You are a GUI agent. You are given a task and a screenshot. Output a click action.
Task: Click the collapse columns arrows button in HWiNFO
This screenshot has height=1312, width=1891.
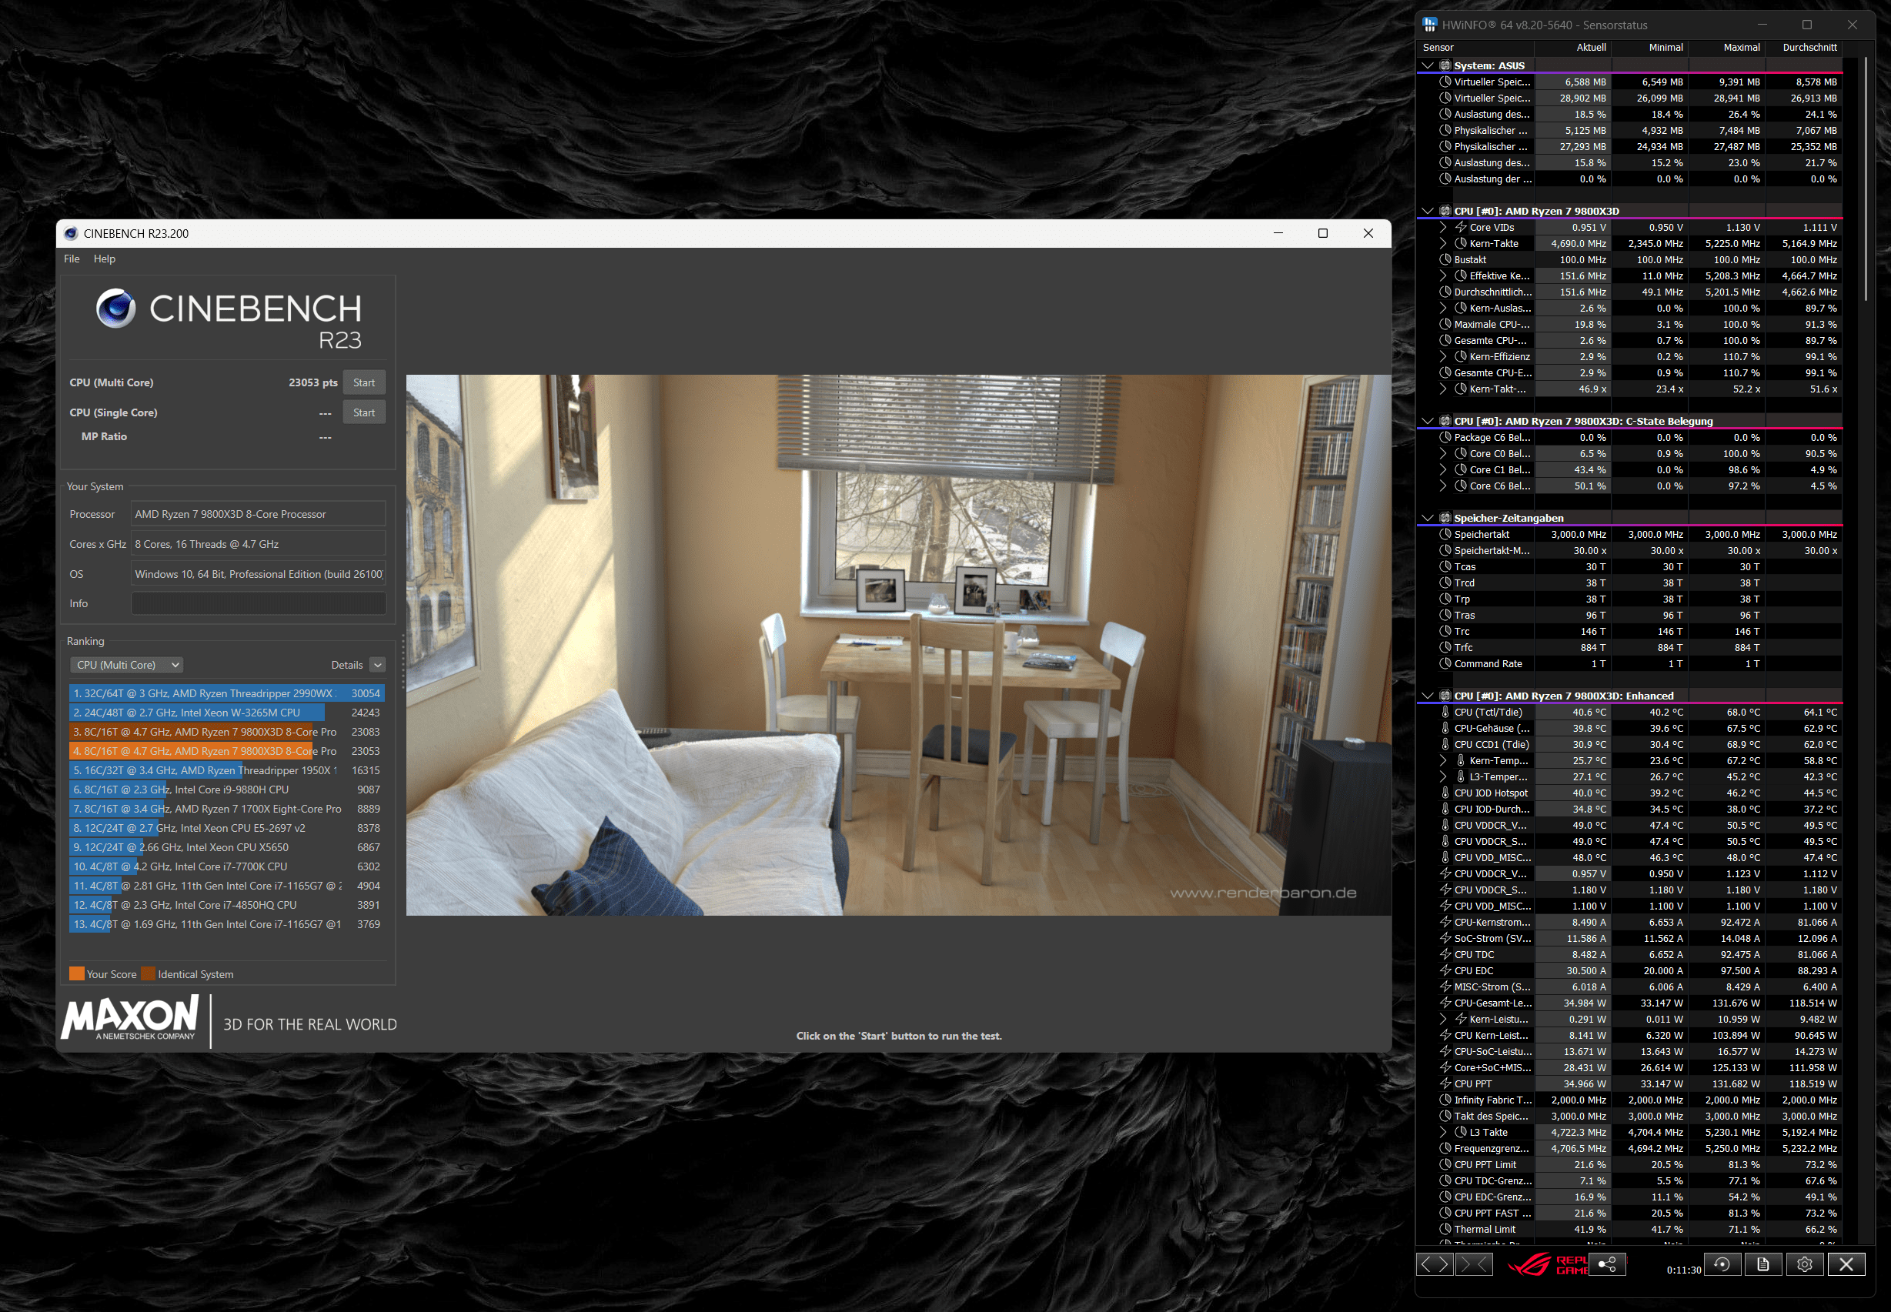(x=1473, y=1264)
